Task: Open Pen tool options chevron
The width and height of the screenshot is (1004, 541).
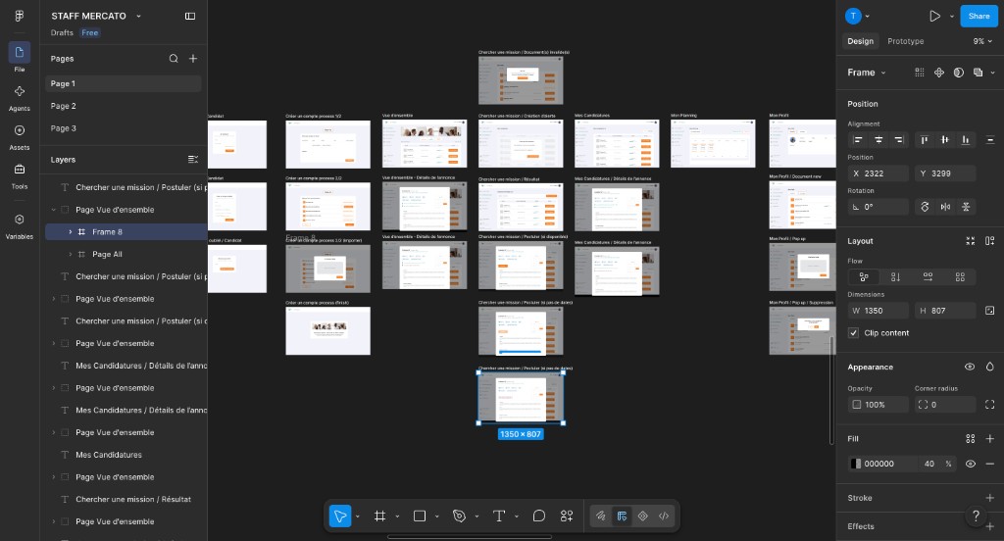Action: [477, 516]
